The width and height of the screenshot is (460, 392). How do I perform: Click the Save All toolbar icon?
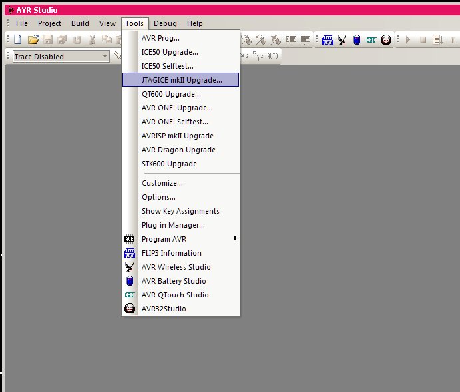[x=62, y=39]
